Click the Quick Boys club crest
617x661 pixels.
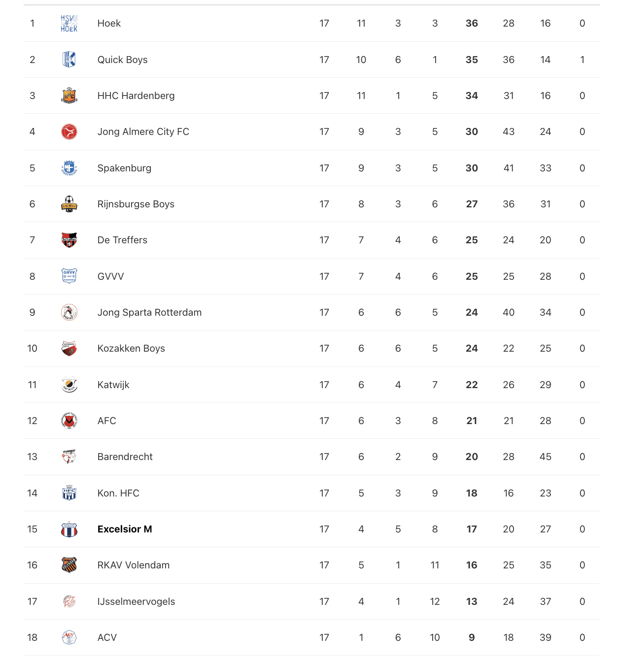pyautogui.click(x=69, y=60)
